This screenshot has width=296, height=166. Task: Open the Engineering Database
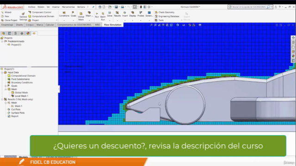click(167, 17)
